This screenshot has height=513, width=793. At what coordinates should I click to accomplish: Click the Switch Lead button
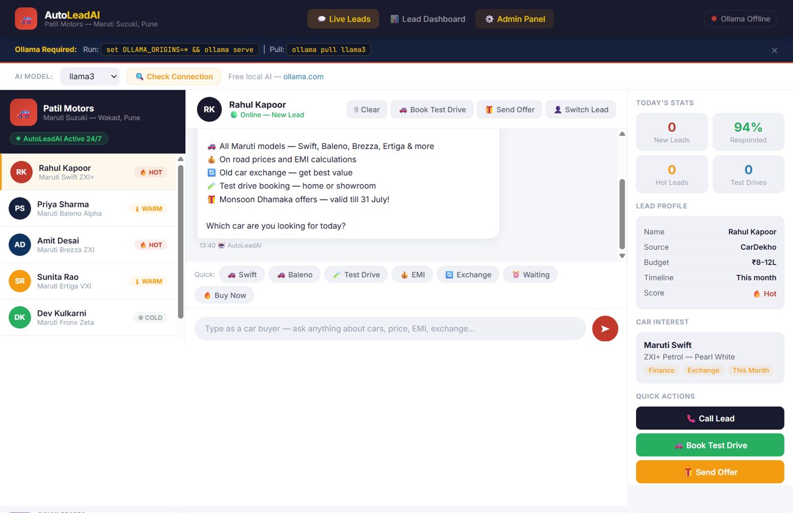pos(581,109)
